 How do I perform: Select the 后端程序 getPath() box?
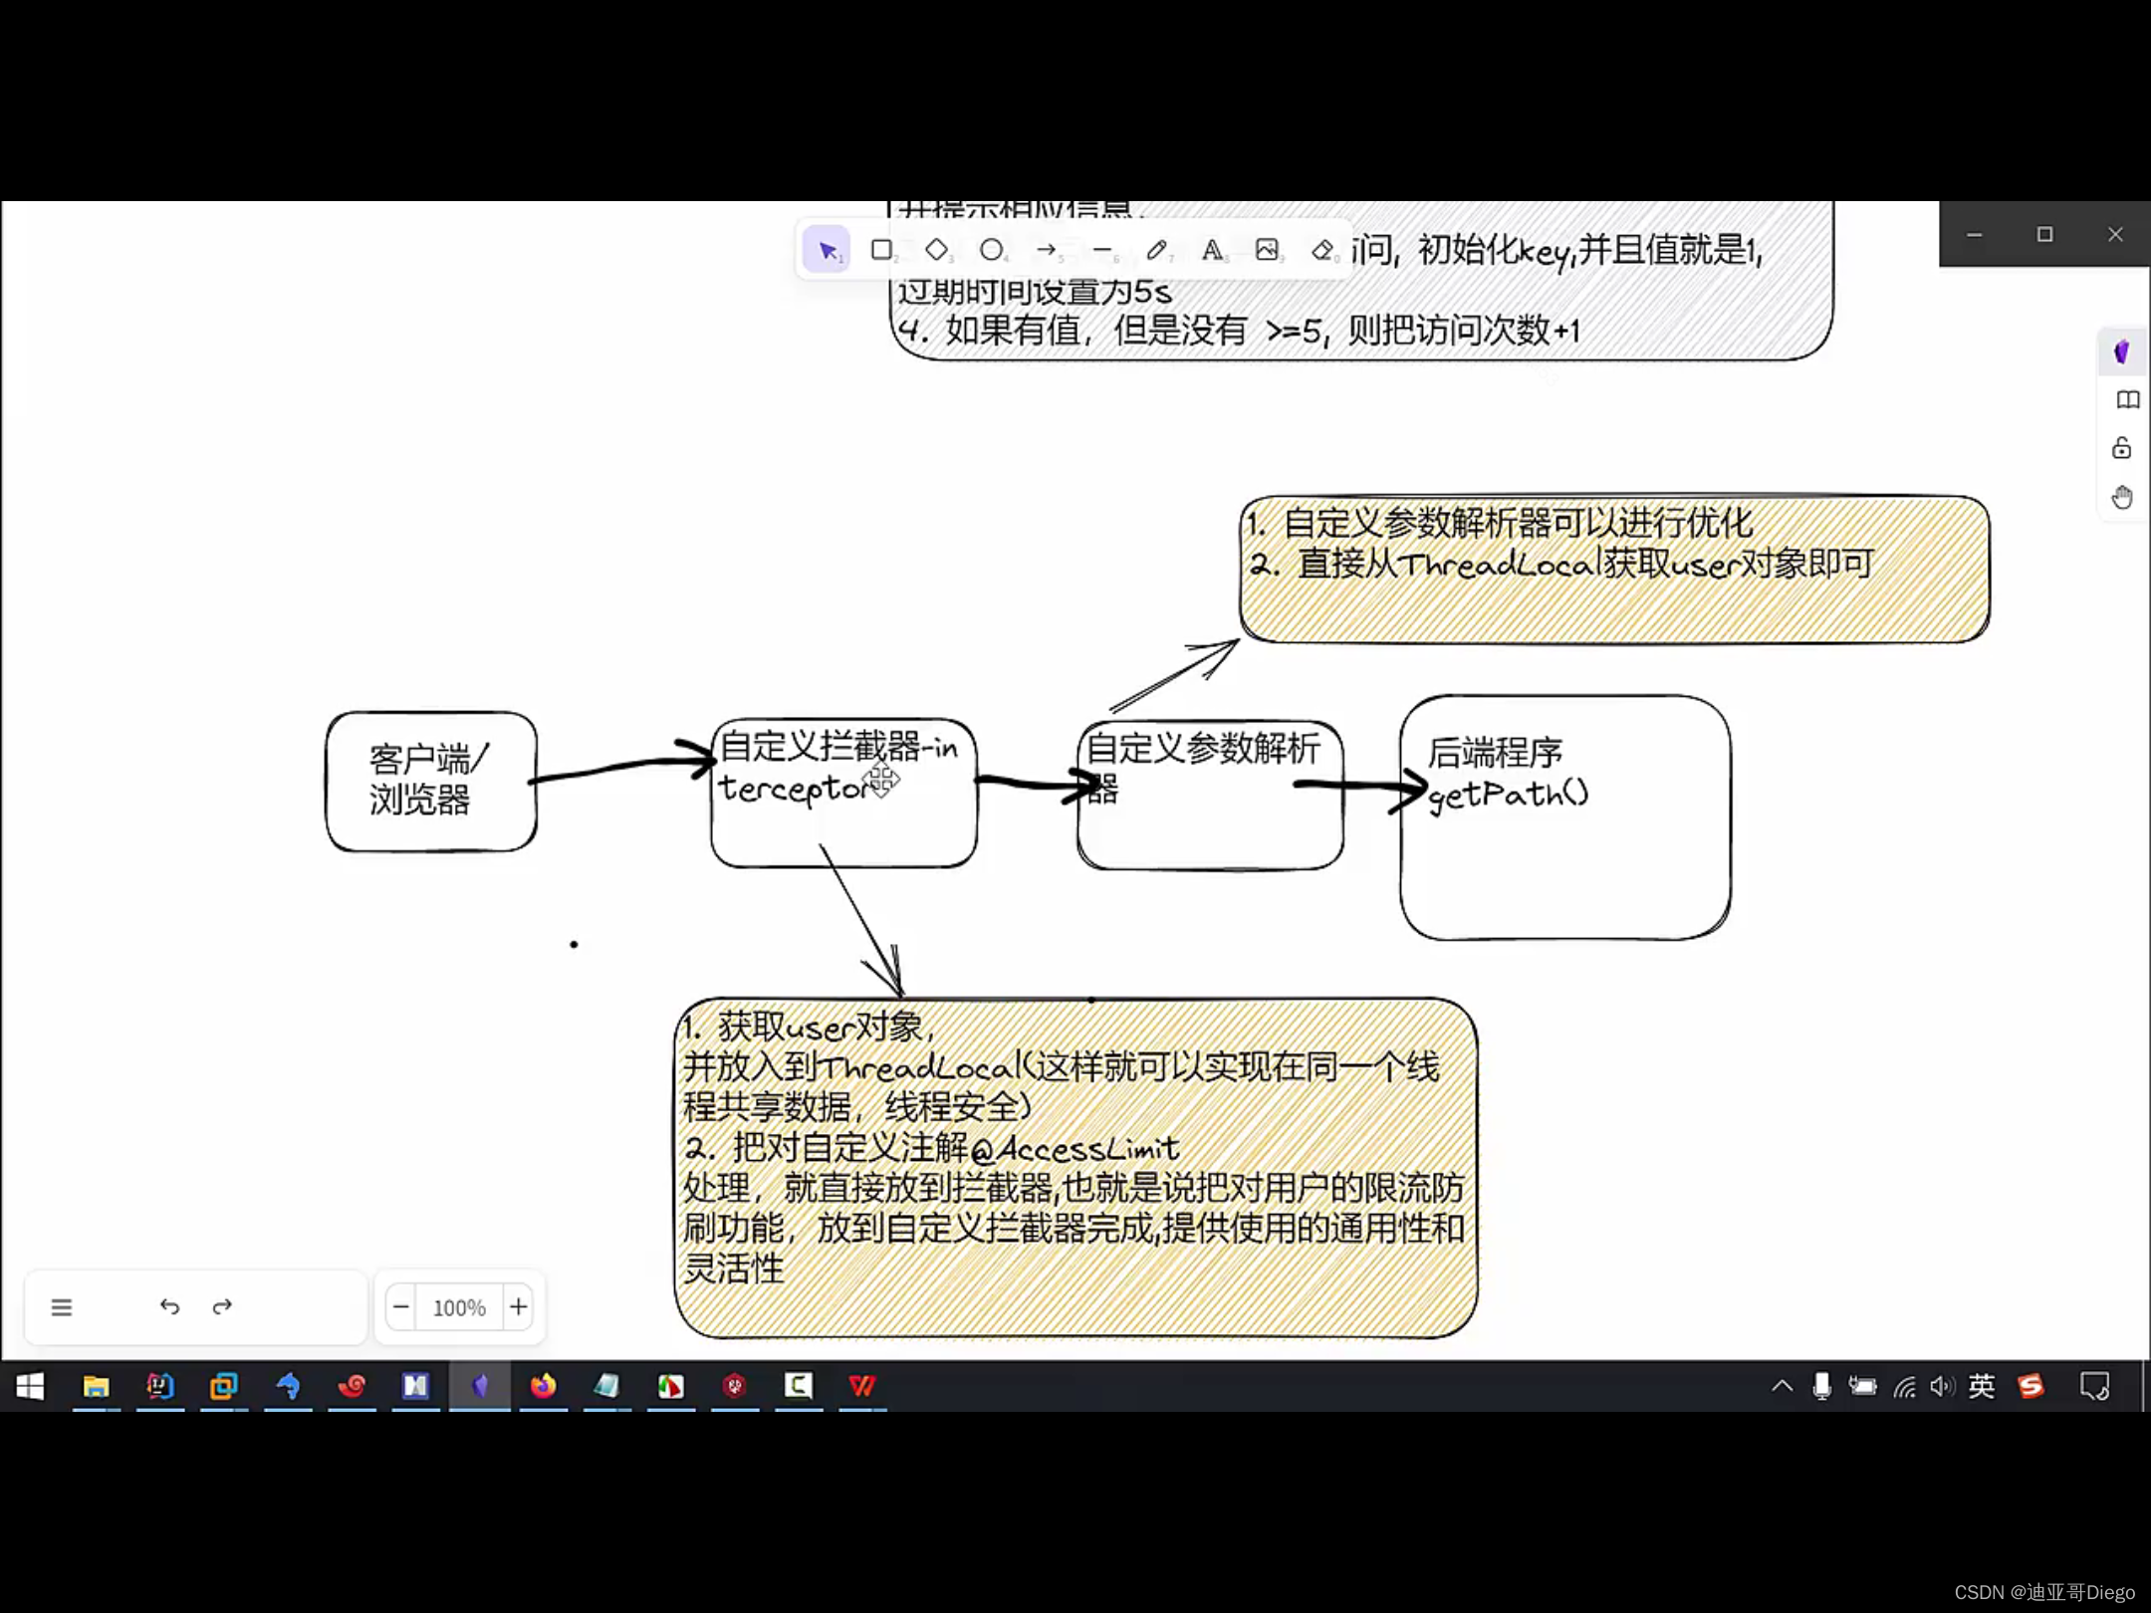[x=1565, y=817]
